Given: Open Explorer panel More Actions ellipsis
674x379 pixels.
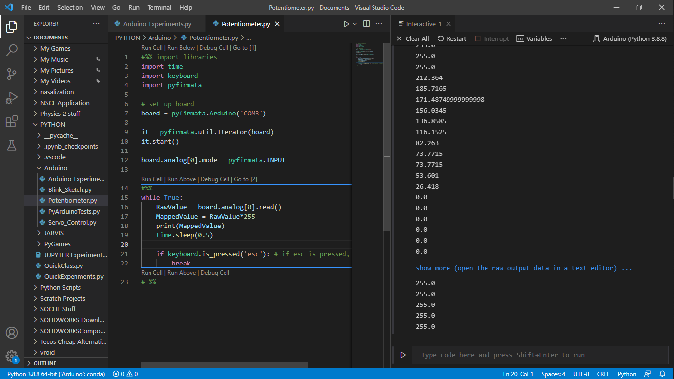Looking at the screenshot, I should [x=96, y=24].
